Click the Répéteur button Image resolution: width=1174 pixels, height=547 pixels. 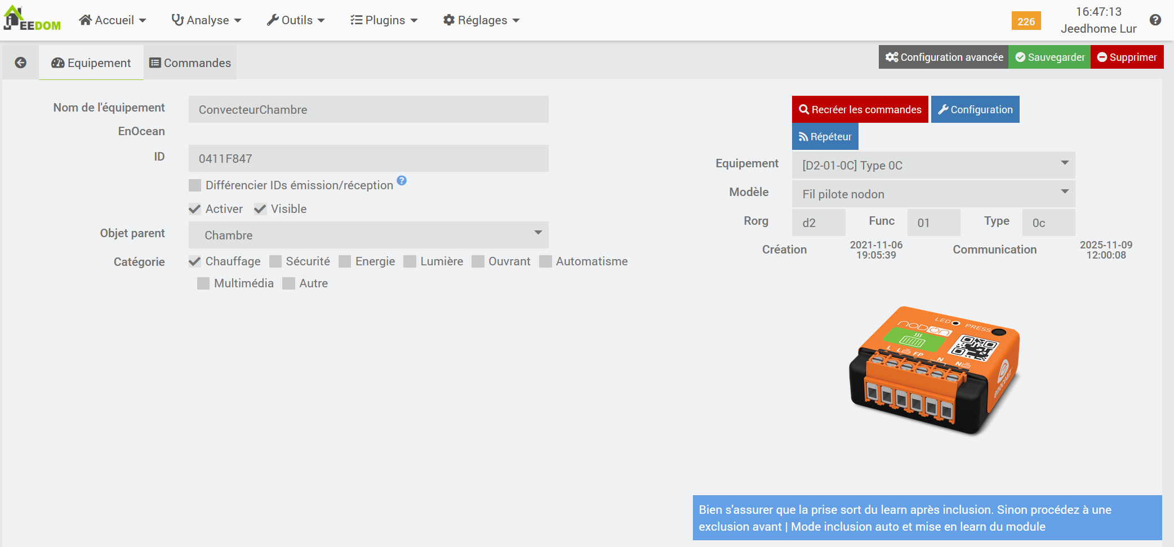point(825,136)
